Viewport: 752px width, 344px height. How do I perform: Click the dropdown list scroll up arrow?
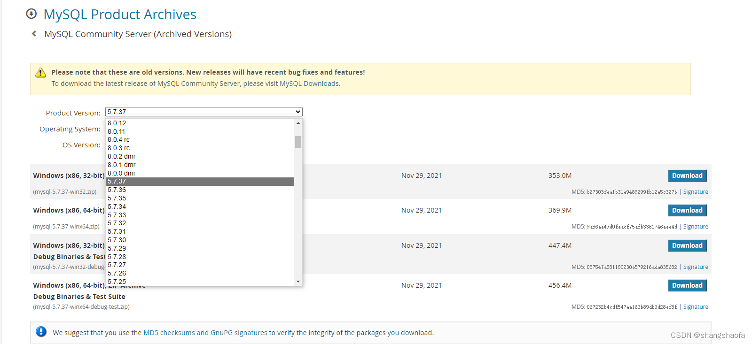point(298,123)
